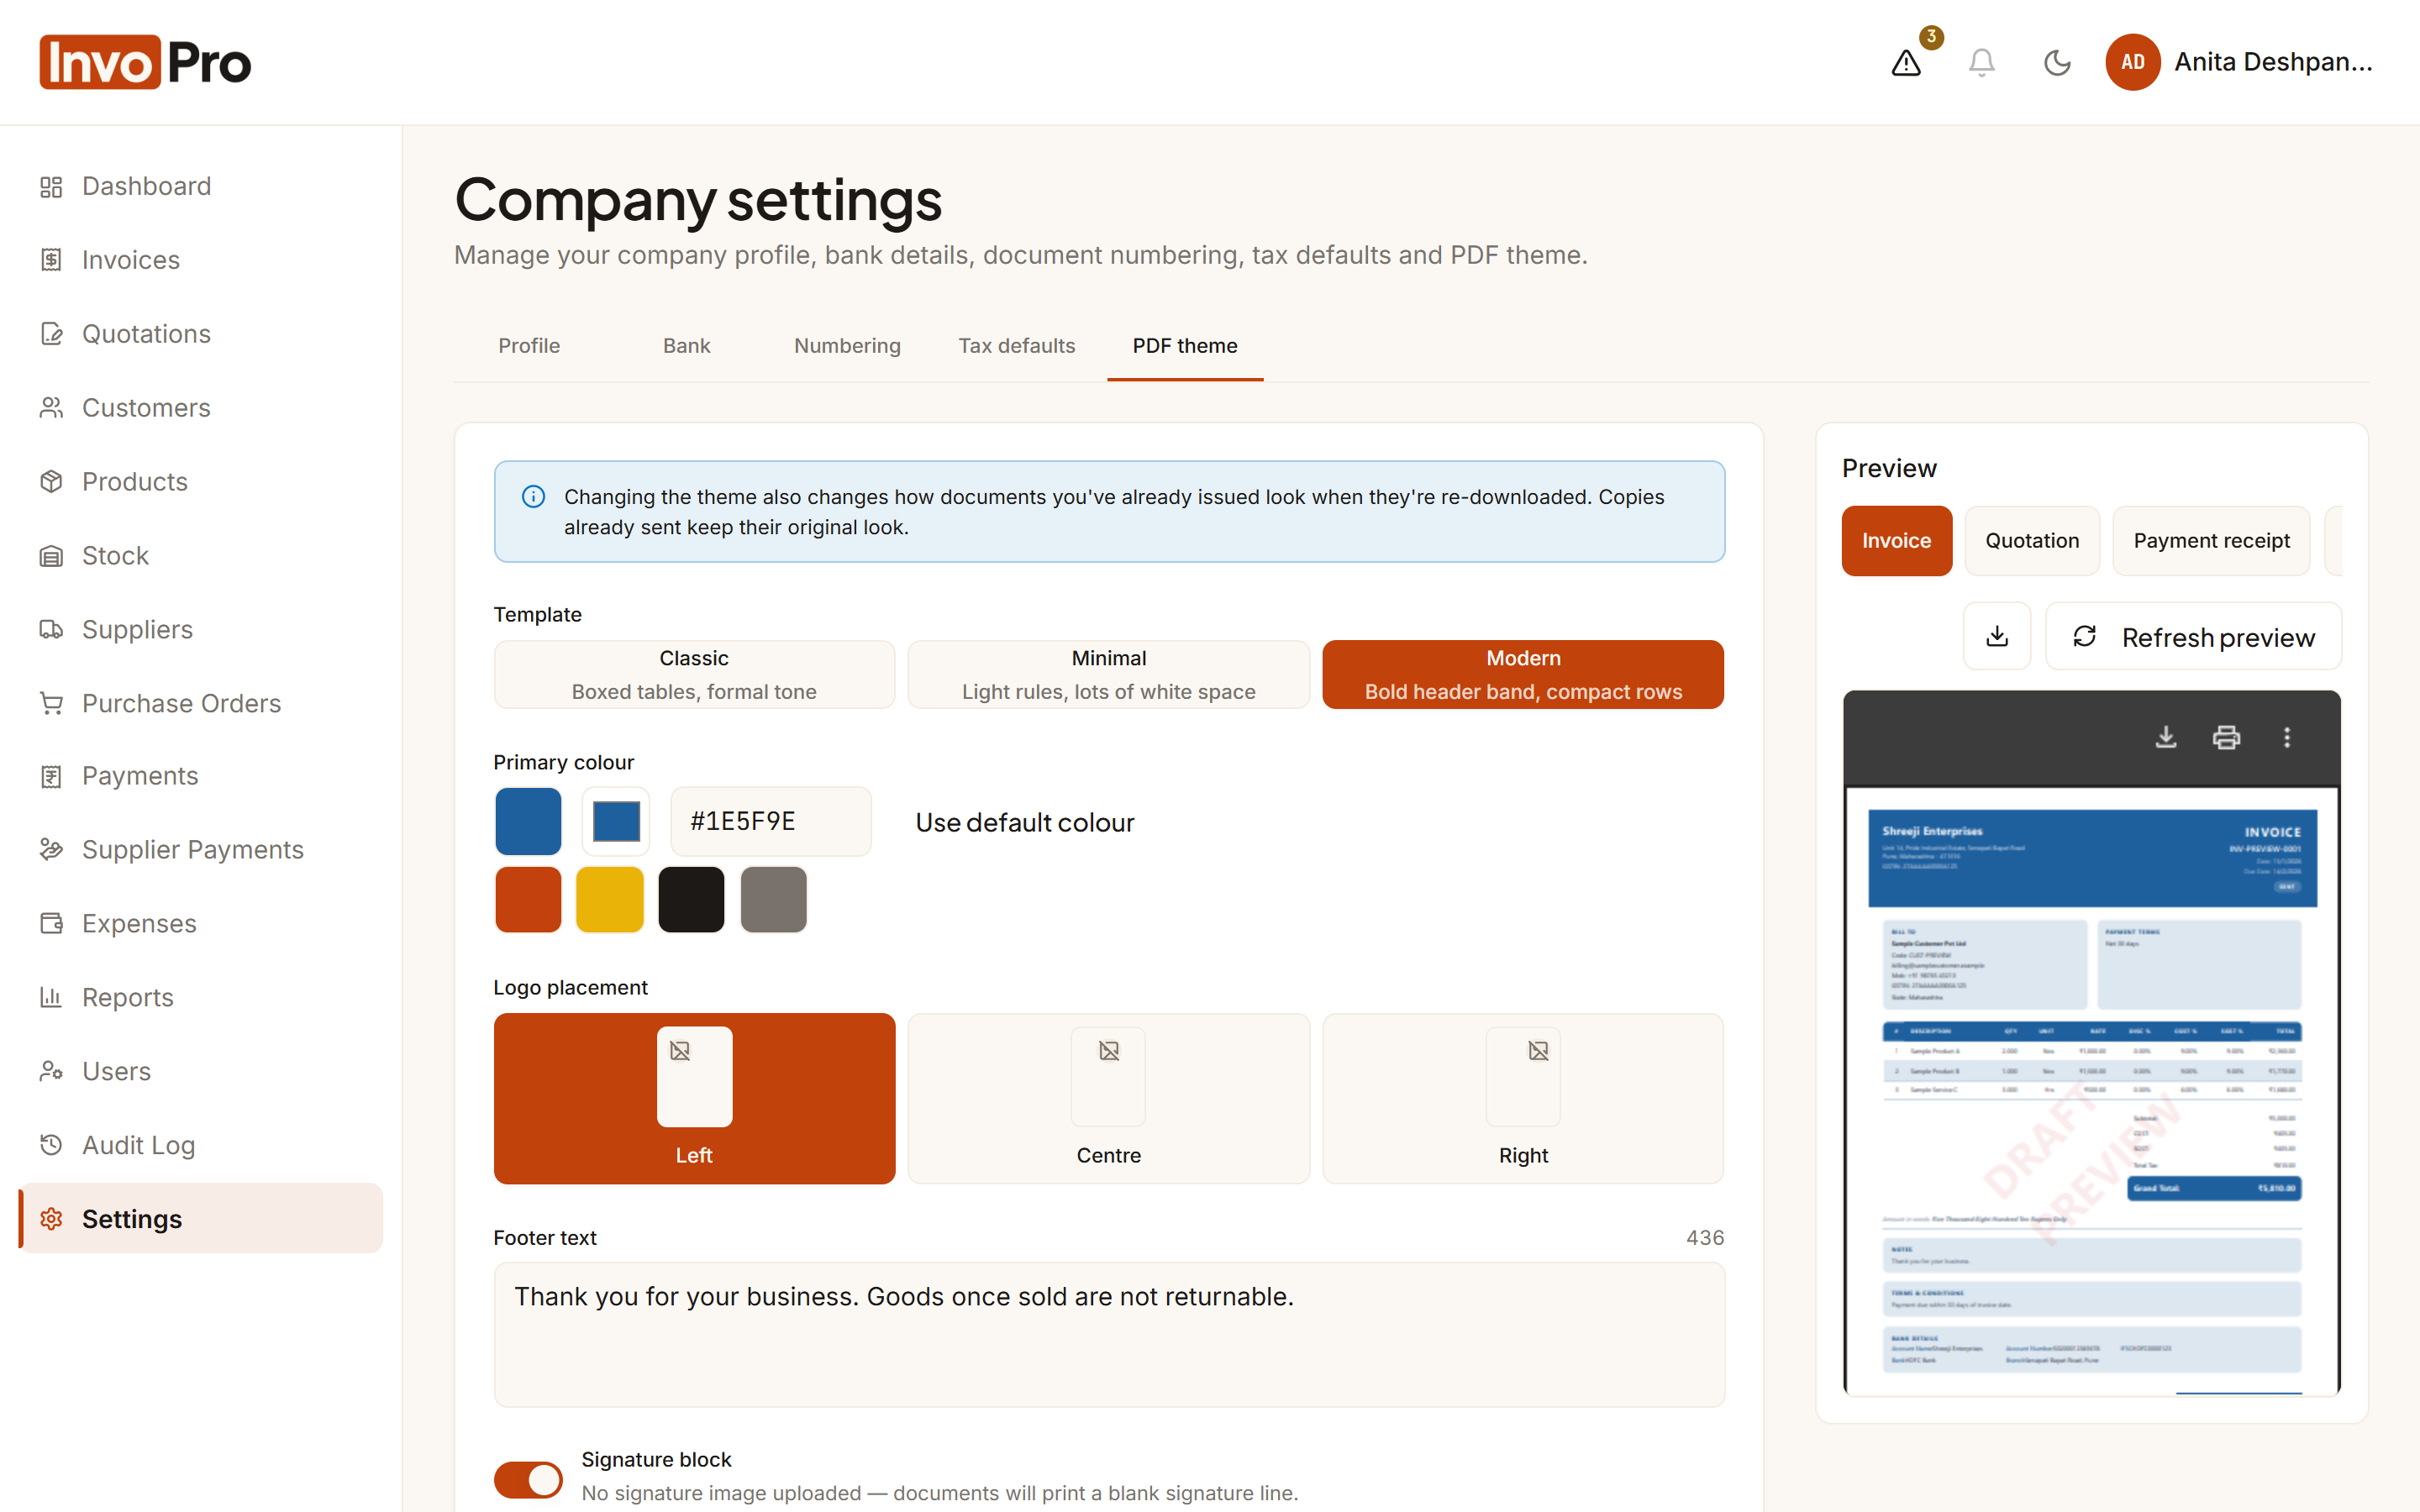Open the native colour picker square
The image size is (2420, 1512).
point(616,821)
